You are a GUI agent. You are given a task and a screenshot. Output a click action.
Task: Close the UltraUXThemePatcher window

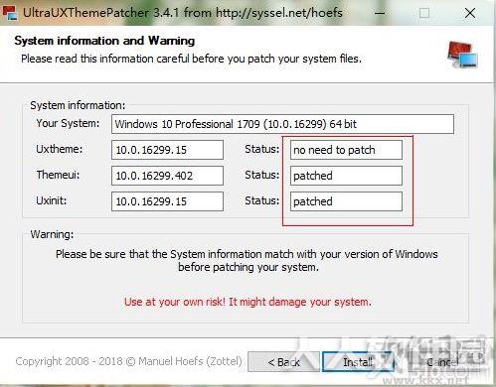point(470,13)
